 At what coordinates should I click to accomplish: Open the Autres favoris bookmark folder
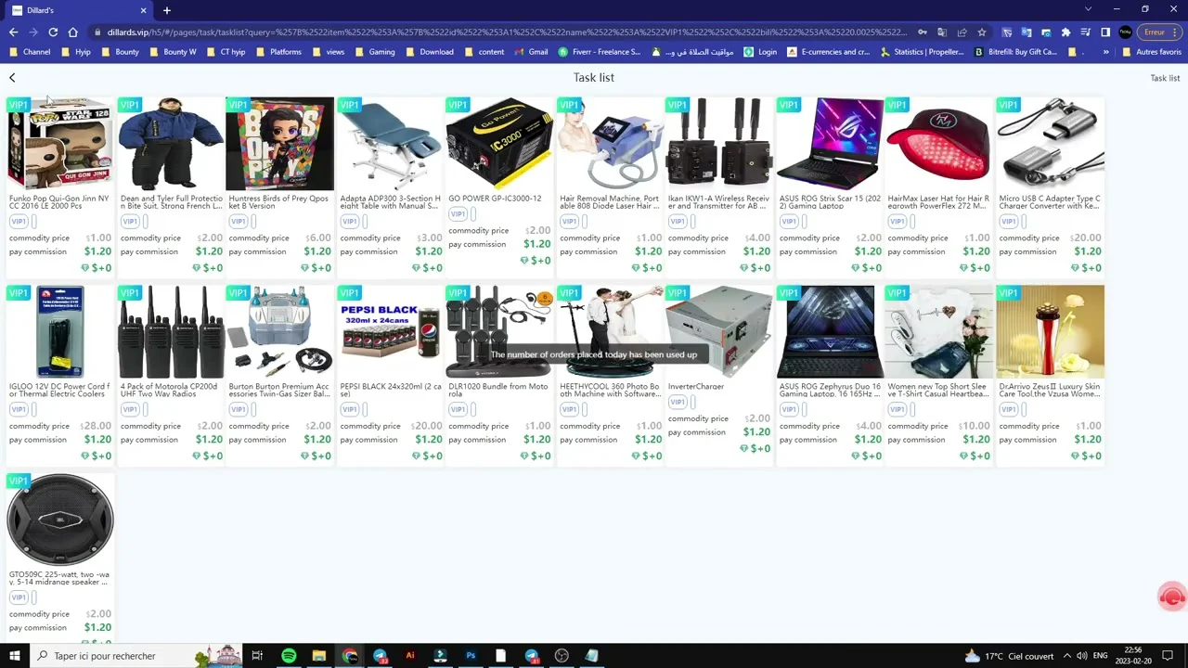(1151, 52)
